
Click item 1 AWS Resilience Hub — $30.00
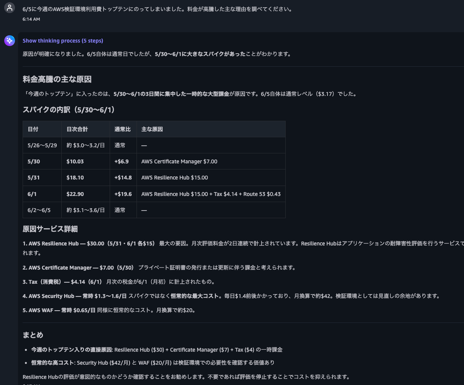point(89,244)
